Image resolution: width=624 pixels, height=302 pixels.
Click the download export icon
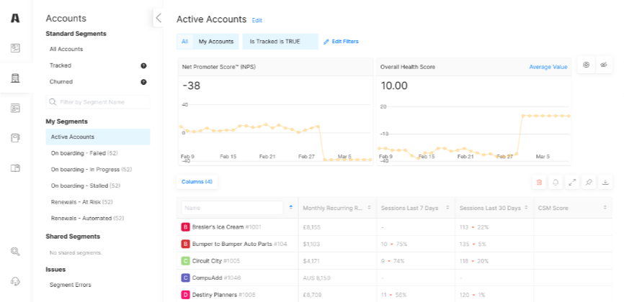tap(605, 182)
